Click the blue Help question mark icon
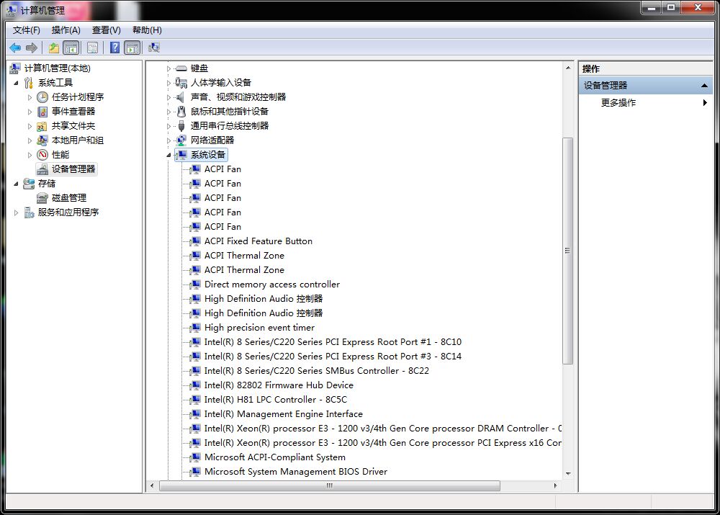720x515 pixels. (114, 48)
